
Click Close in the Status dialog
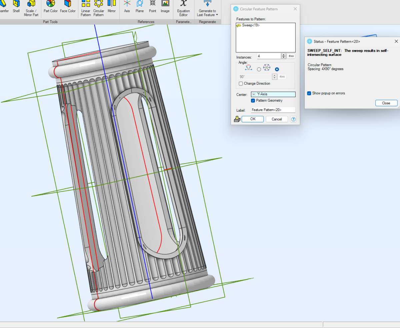pyautogui.click(x=386, y=103)
